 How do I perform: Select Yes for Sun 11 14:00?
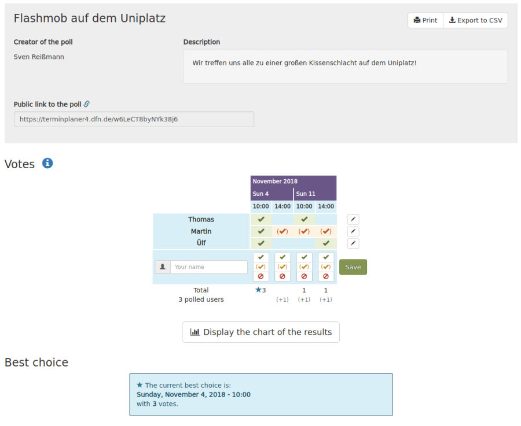coord(326,257)
